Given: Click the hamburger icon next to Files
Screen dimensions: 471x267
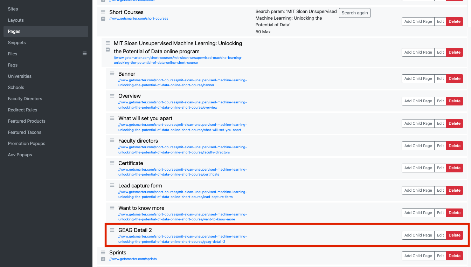Looking at the screenshot, I should click(84, 54).
